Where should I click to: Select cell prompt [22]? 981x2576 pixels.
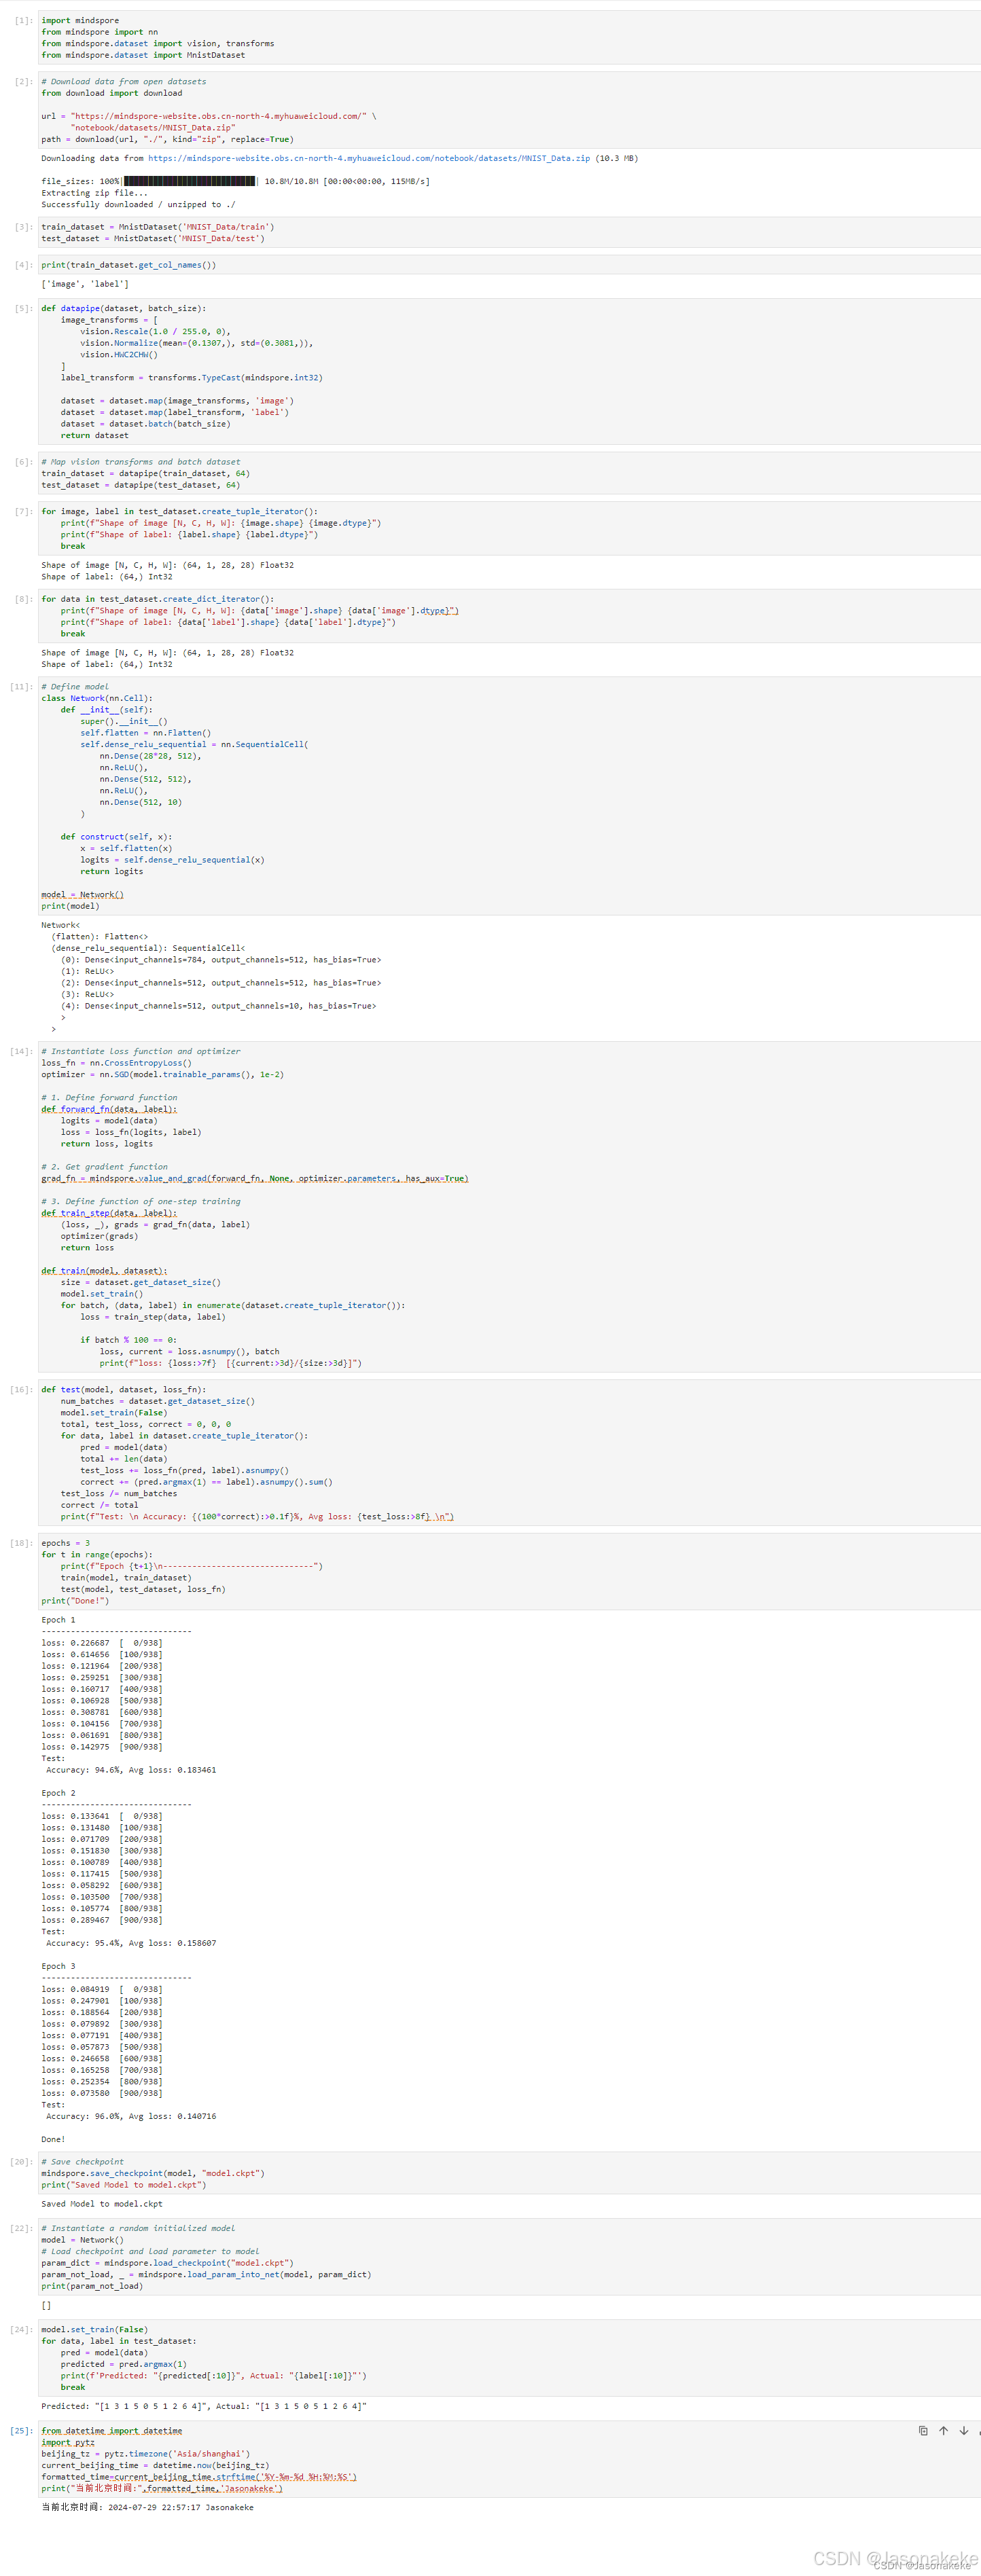point(21,2228)
